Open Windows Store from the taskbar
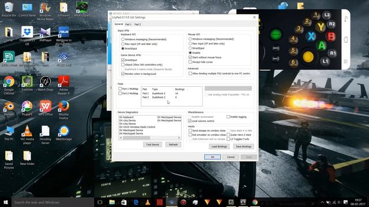The width and height of the screenshot is (369, 207). [124, 202]
